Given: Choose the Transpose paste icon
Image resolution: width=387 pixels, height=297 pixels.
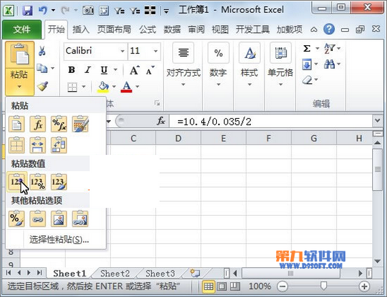Looking at the screenshot, I should click(x=59, y=145).
